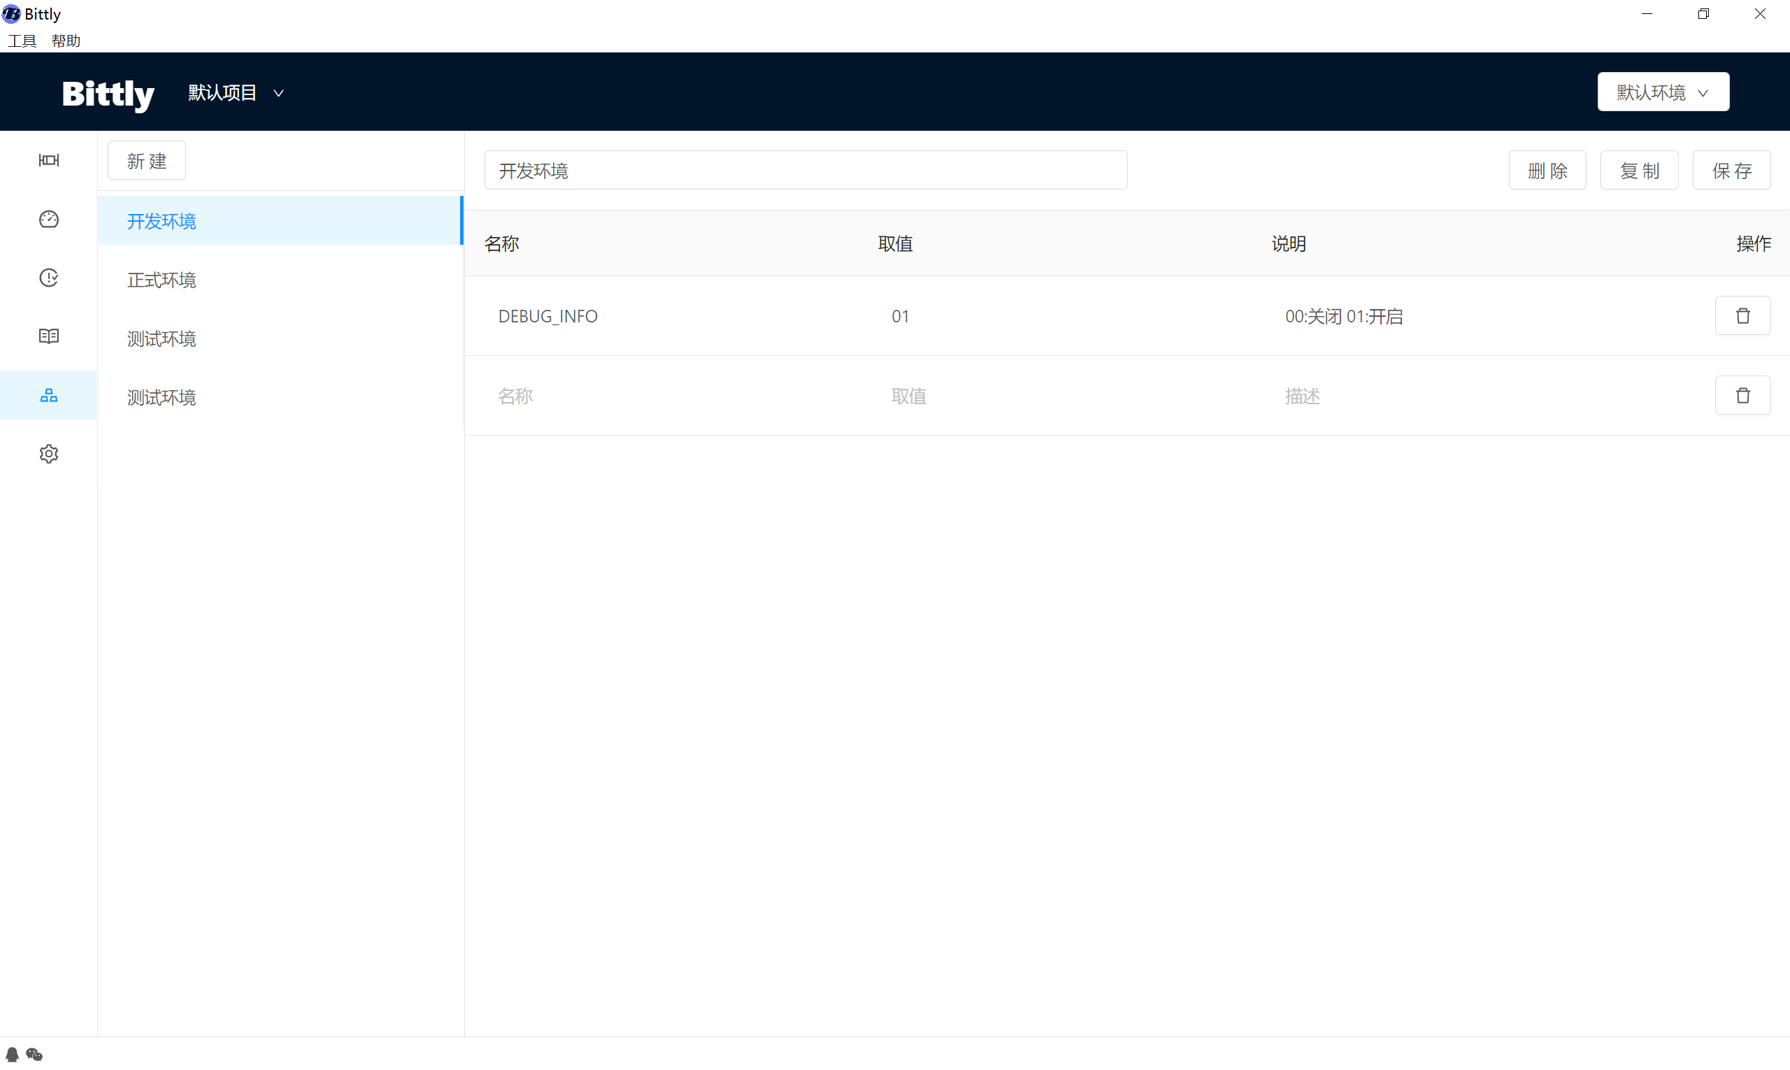Open the 帮助 menu

coord(66,41)
